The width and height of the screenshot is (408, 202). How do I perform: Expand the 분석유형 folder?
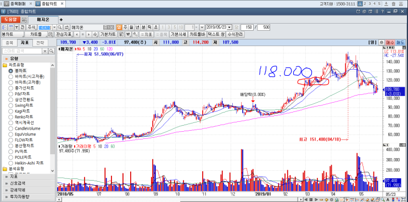click(x=5, y=169)
